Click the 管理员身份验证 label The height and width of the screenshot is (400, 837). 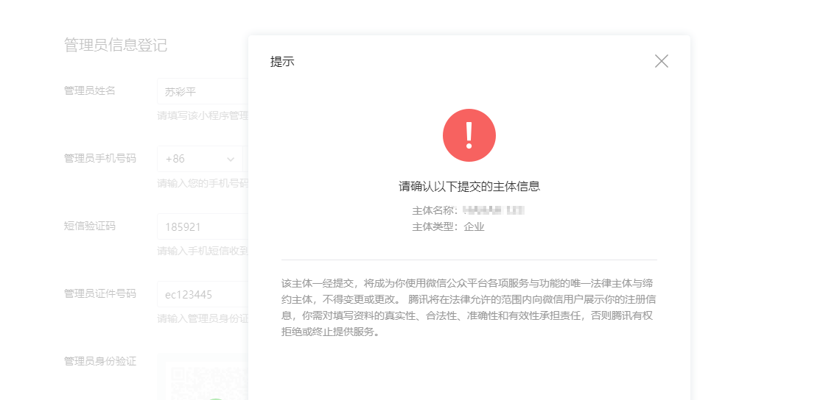(99, 361)
